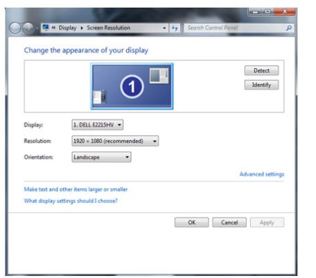316x278 pixels.
Task: Open address bar history dropdown arrow
Action: click(164, 28)
